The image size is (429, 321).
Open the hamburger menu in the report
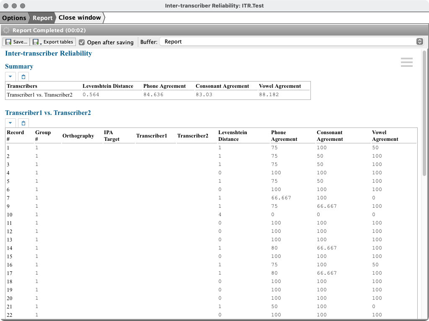pos(406,62)
